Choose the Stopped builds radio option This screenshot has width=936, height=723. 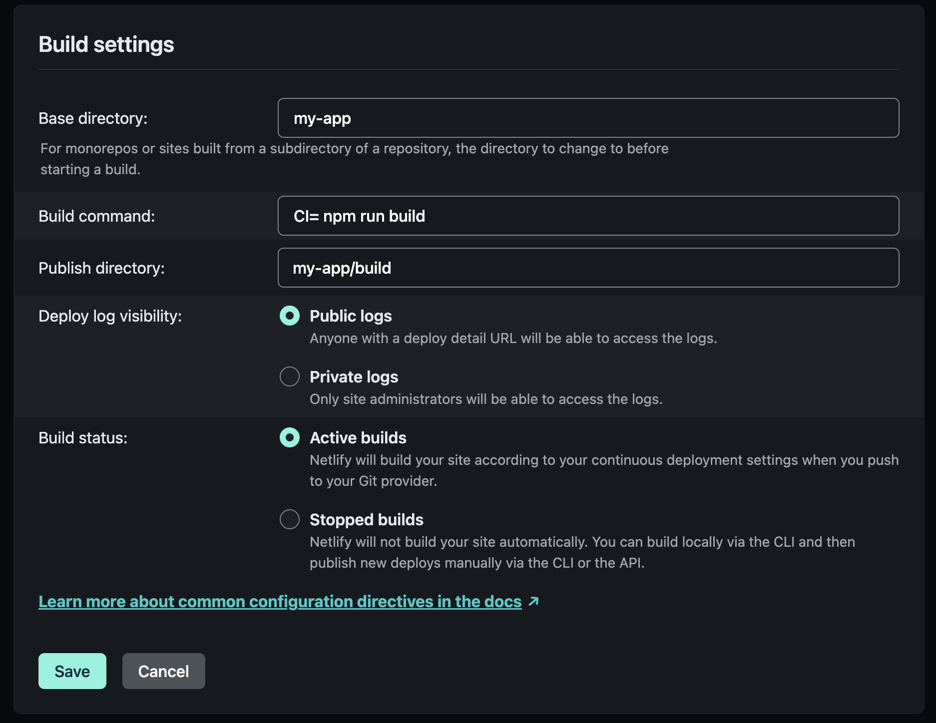click(x=290, y=519)
